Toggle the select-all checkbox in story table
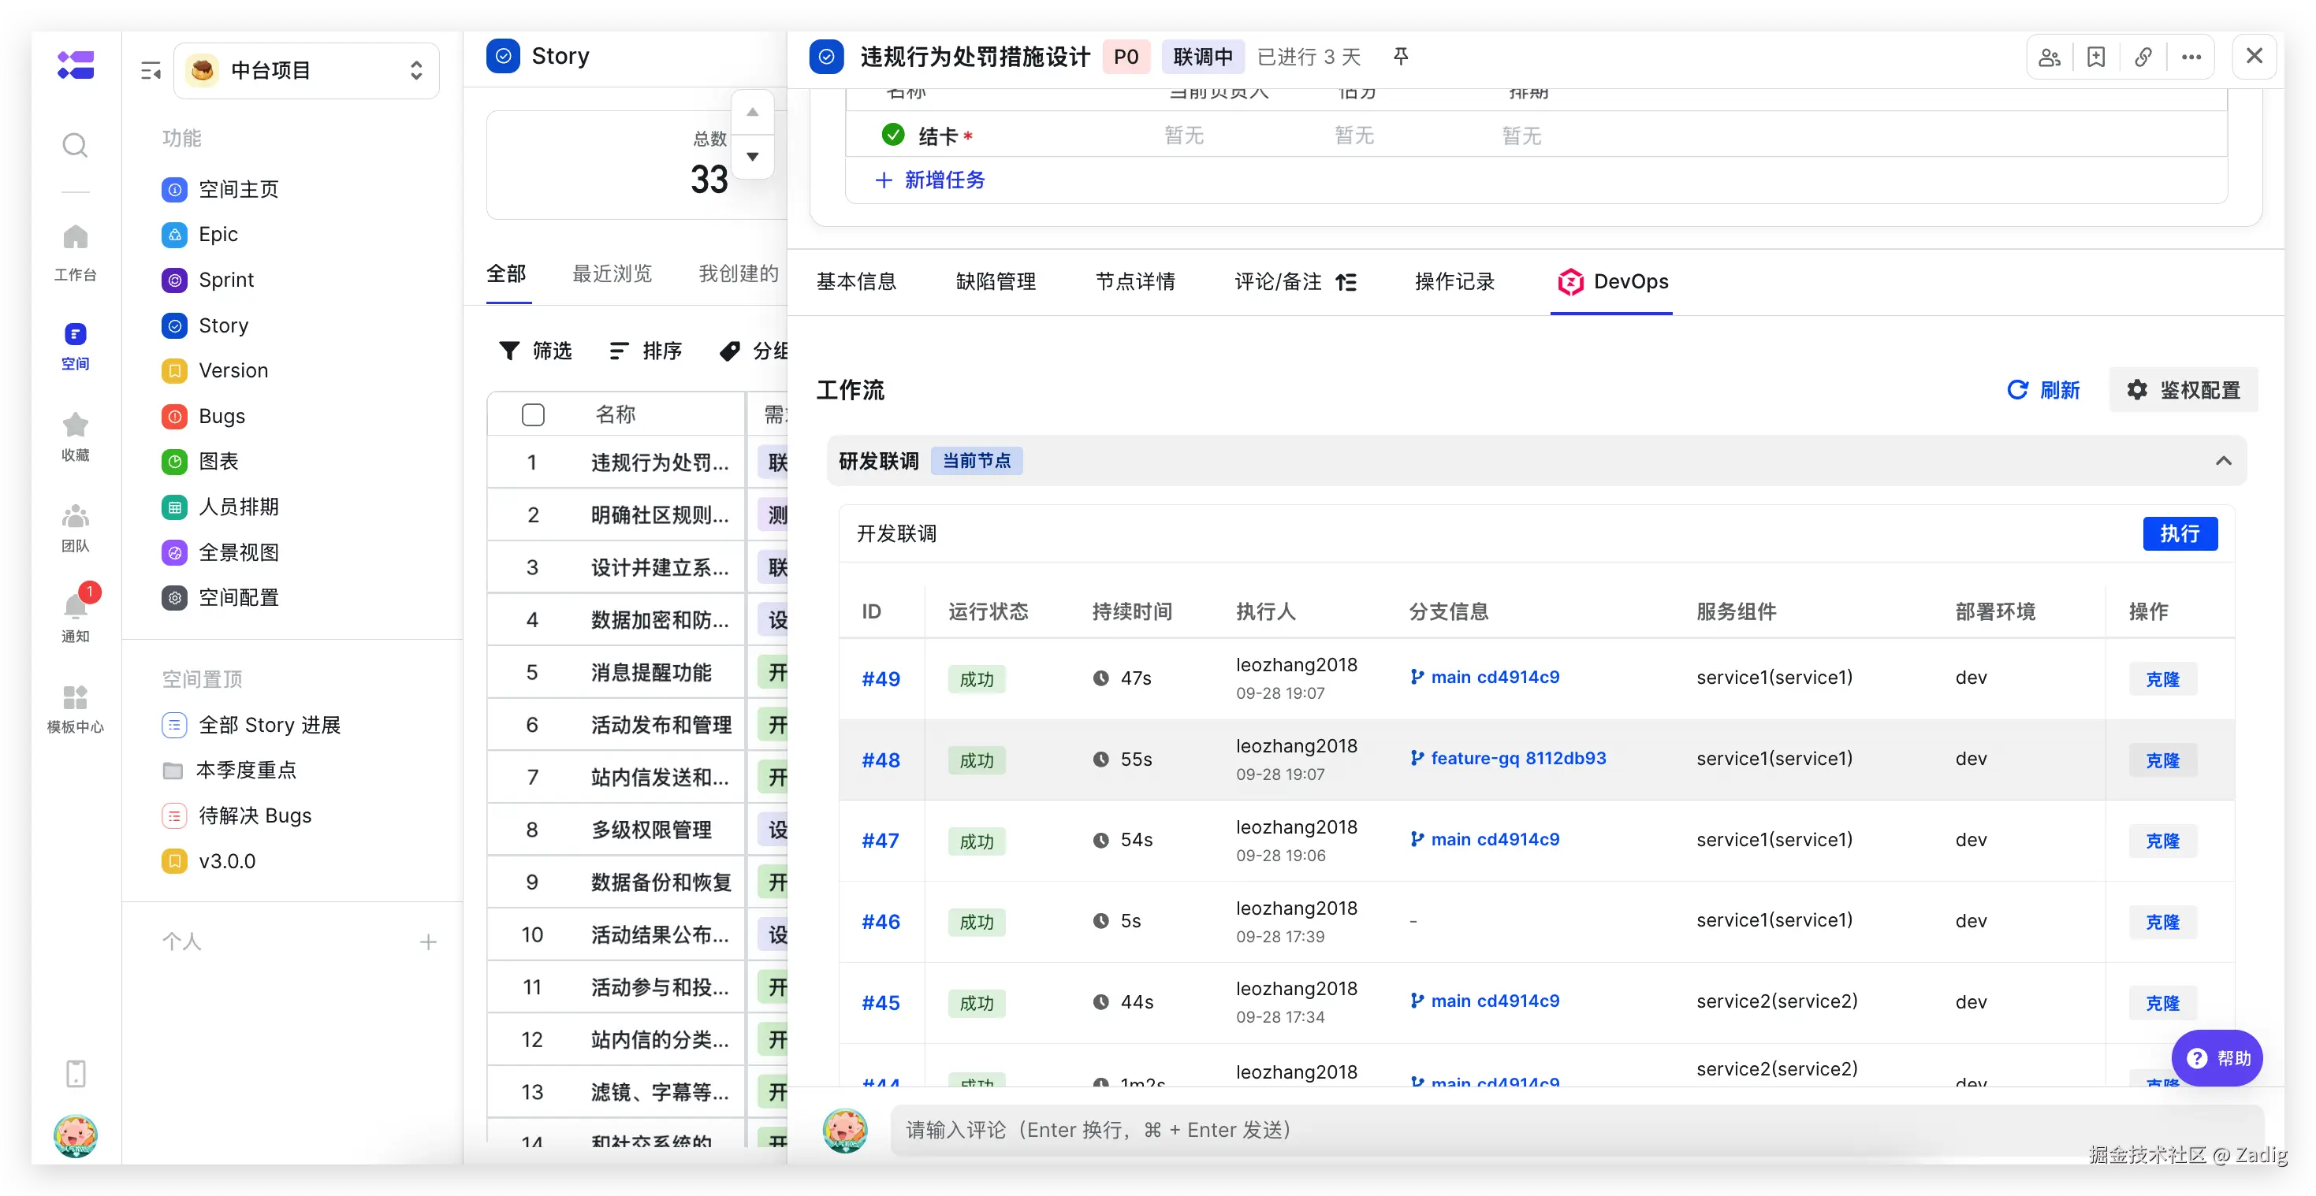2316x1196 pixels. click(533, 414)
